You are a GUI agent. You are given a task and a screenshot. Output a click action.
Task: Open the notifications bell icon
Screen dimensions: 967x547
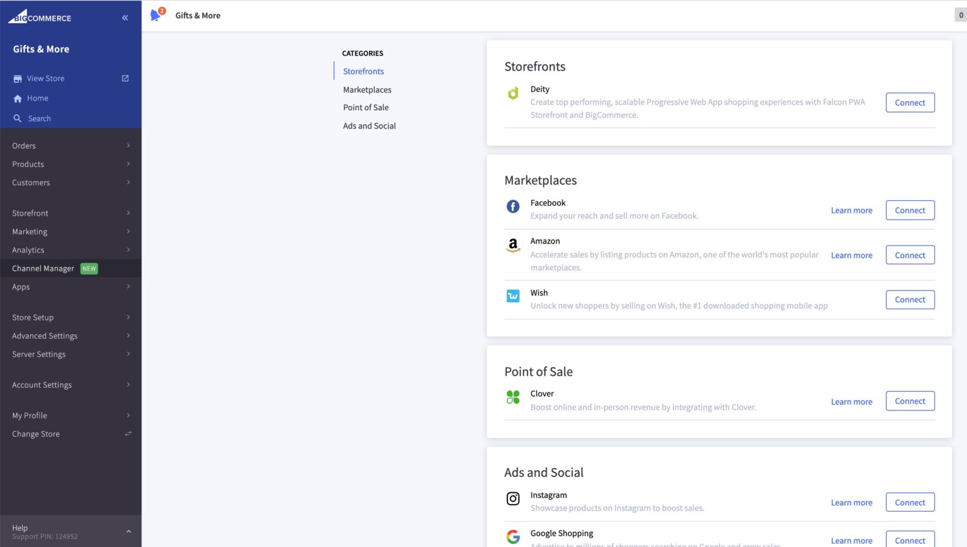click(x=156, y=15)
